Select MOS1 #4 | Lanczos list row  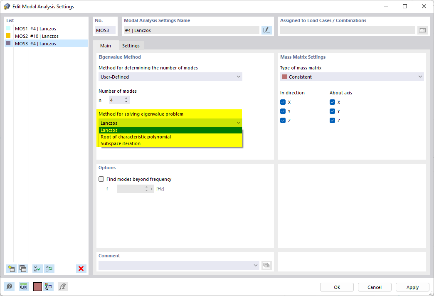46,29
